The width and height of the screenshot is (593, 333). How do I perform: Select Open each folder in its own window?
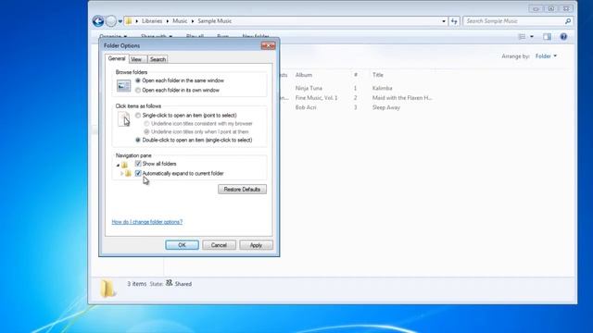pyautogui.click(x=177, y=91)
